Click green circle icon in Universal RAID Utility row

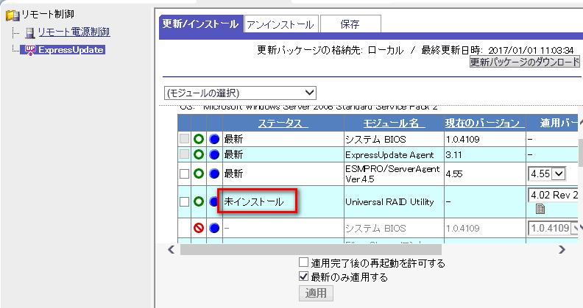(x=198, y=201)
